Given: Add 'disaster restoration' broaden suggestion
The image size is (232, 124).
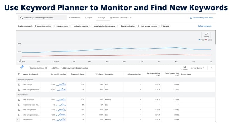Looking at the screenshot, I should coord(126,26).
